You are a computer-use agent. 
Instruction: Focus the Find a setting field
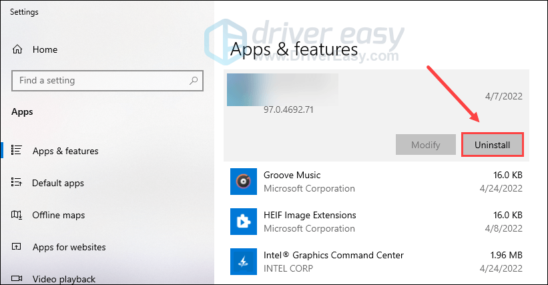pyautogui.click(x=107, y=81)
